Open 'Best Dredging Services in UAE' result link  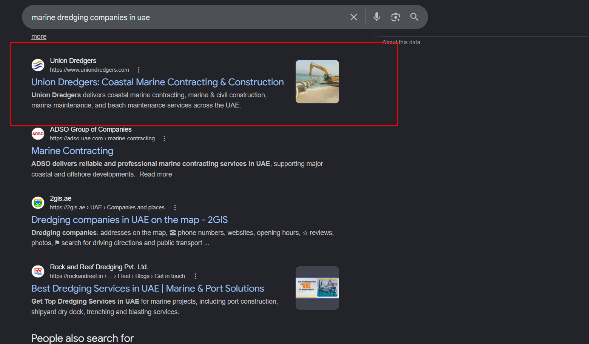click(x=148, y=289)
